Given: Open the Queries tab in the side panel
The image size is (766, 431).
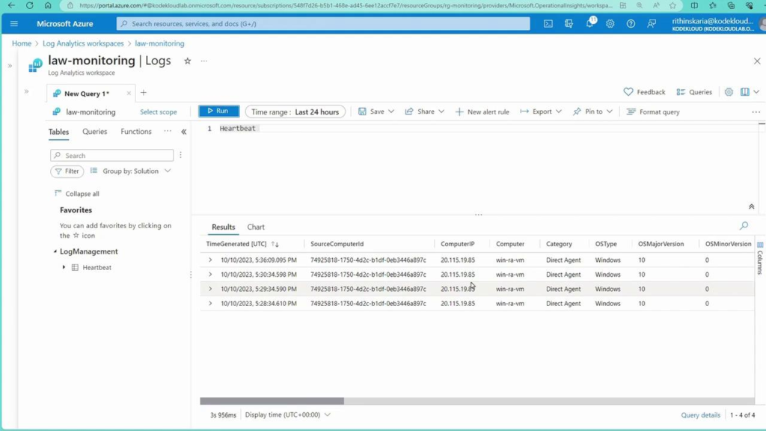Looking at the screenshot, I should pos(94,131).
